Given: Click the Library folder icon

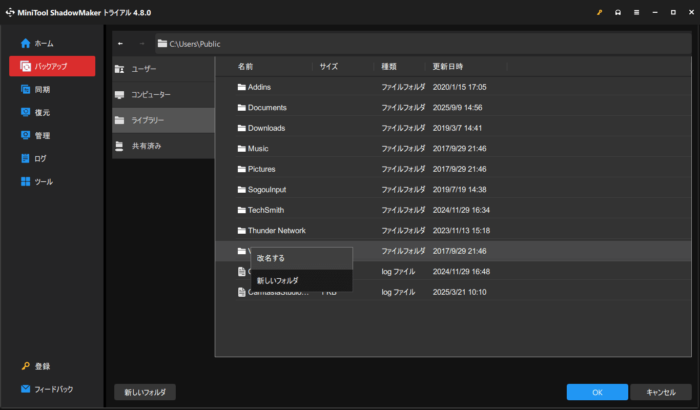Looking at the screenshot, I should pyautogui.click(x=119, y=120).
